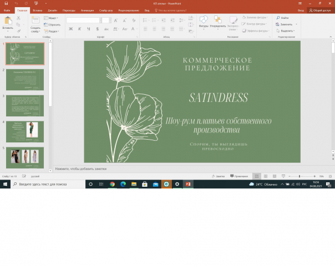Open the Вставка tab
335x266 pixels.
38,10
